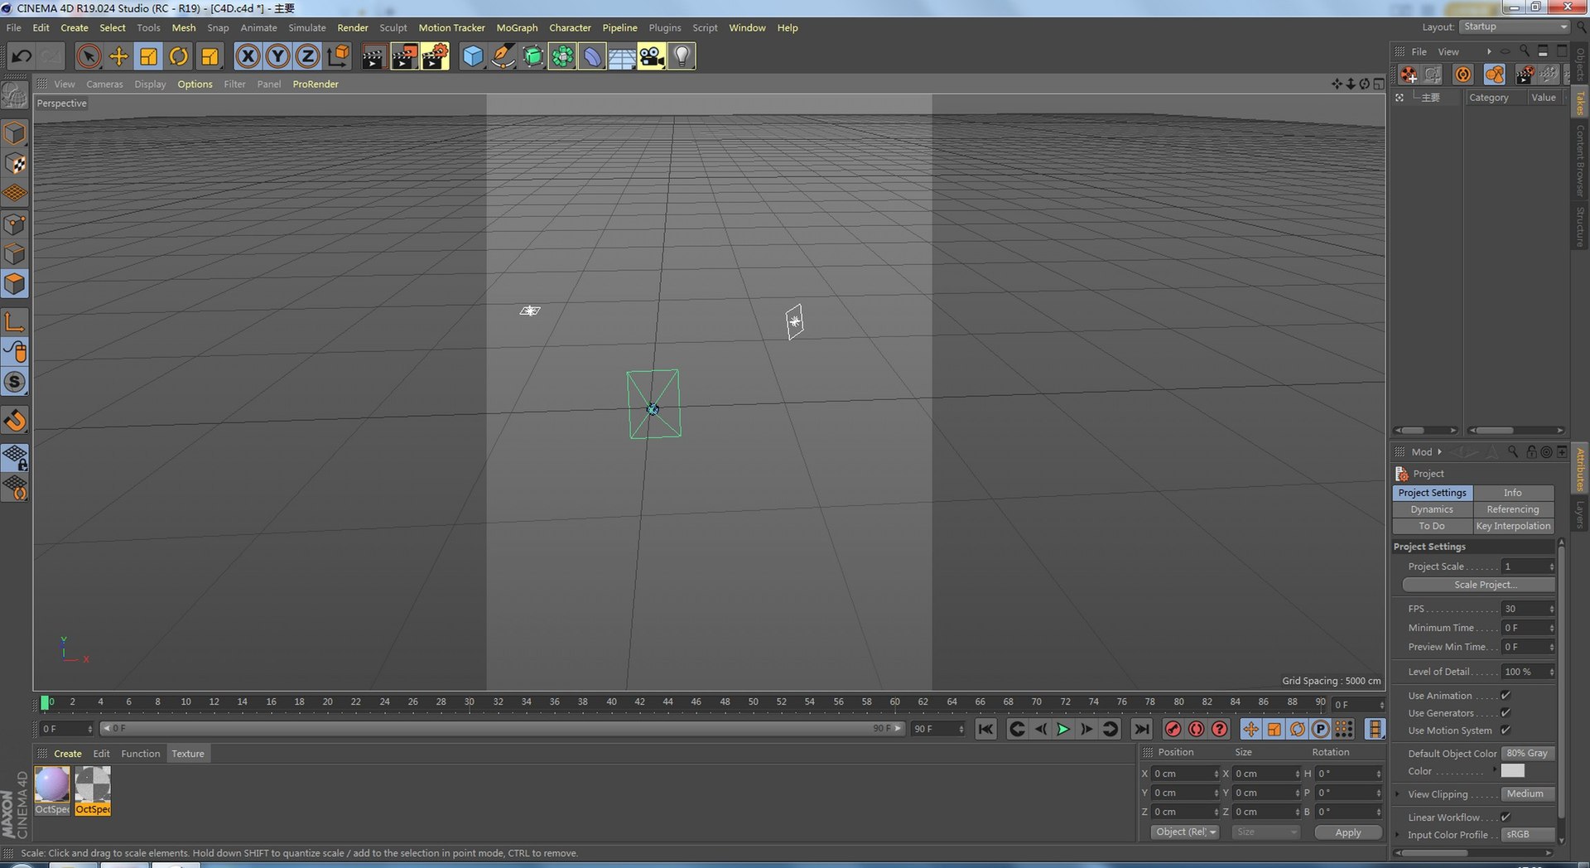The width and height of the screenshot is (1590, 868).
Task: Toggle Linear Workflow checkbox
Action: click(1506, 817)
